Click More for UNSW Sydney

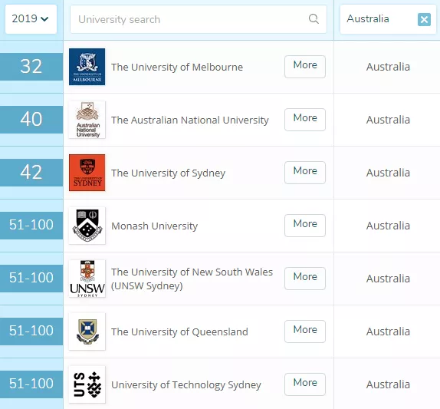[305, 279]
